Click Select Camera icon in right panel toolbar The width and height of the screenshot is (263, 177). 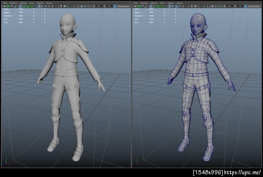[x=135, y=7]
